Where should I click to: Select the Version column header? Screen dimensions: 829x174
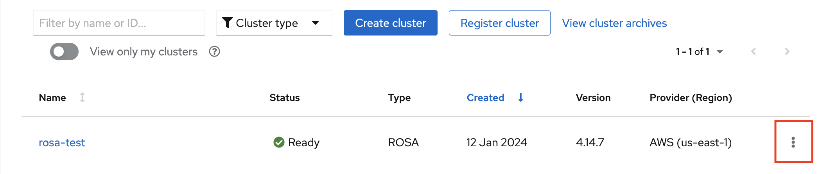pyautogui.click(x=593, y=98)
